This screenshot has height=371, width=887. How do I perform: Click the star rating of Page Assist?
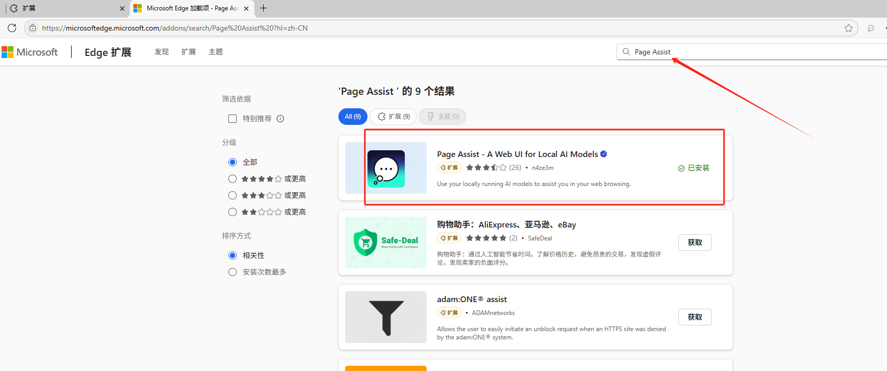(x=486, y=167)
